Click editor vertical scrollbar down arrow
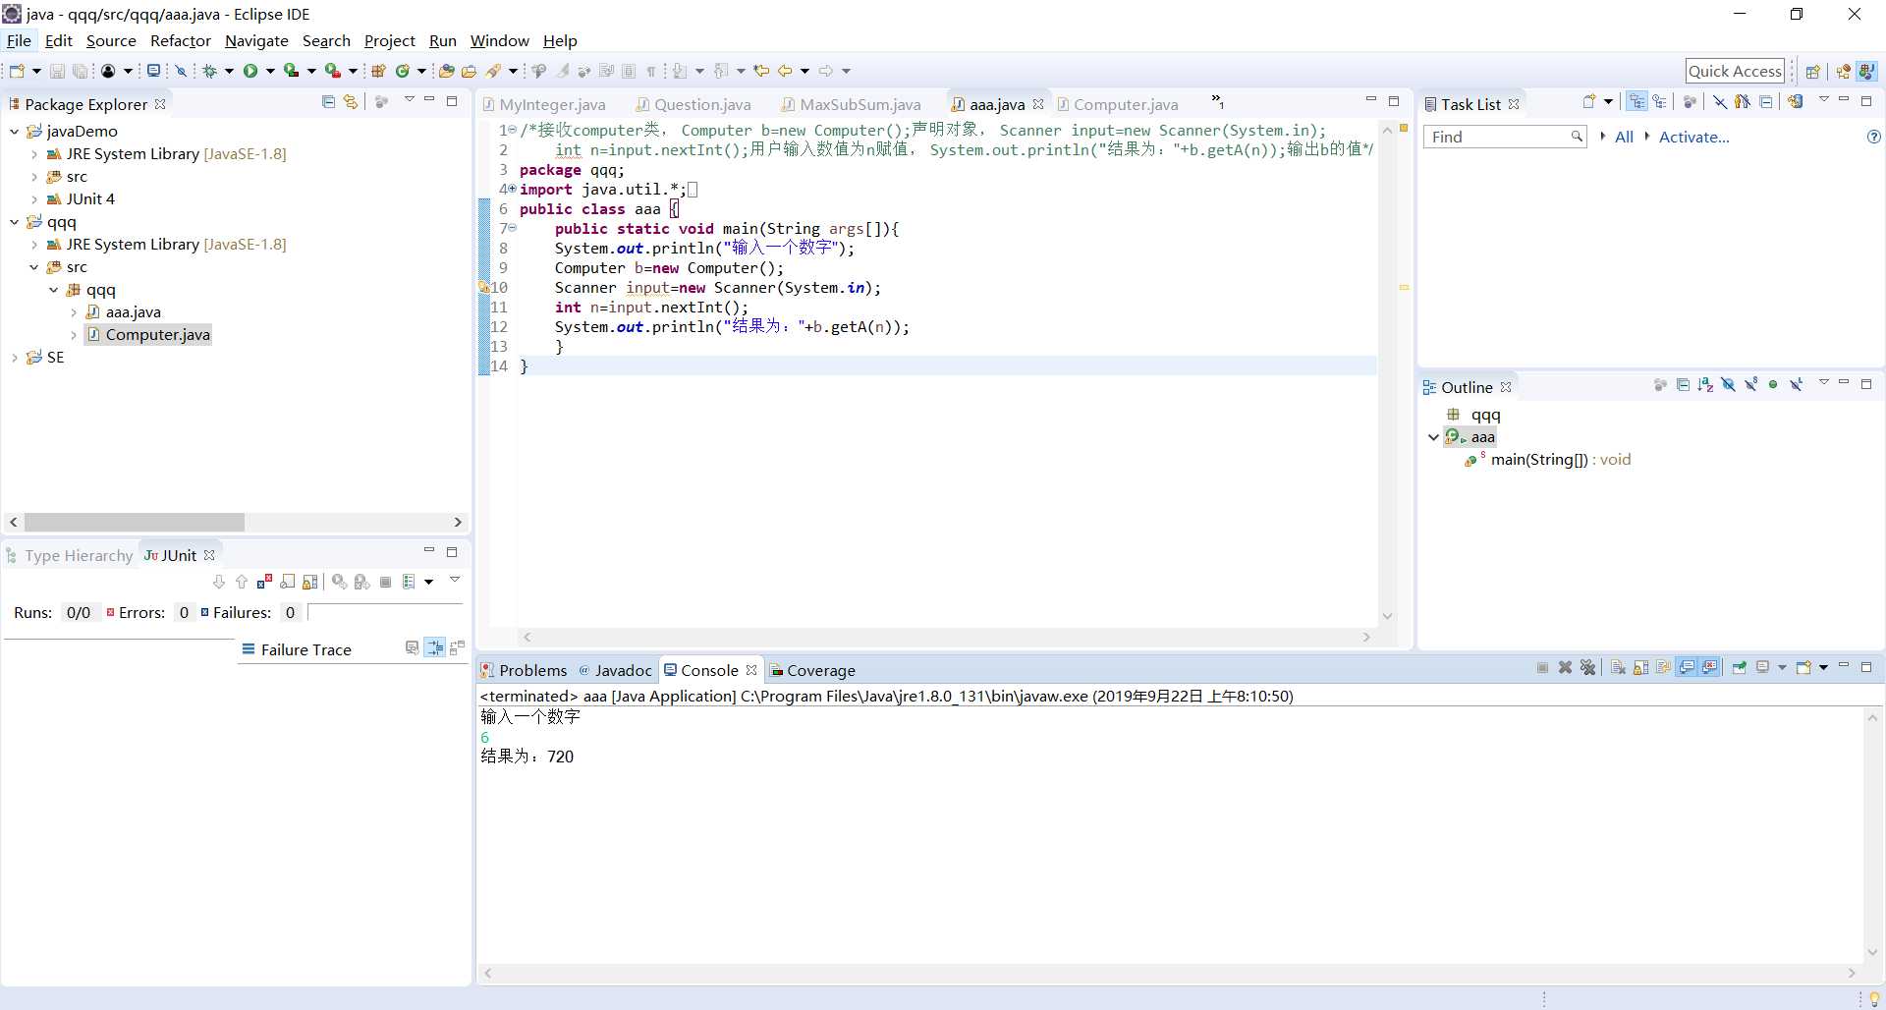Image resolution: width=1886 pixels, height=1010 pixels. point(1387,616)
